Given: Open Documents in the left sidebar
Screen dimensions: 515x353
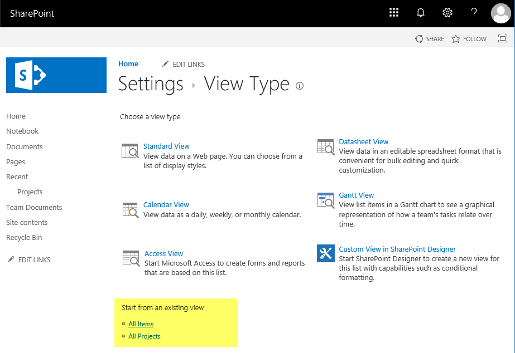Looking at the screenshot, I should pyautogui.click(x=25, y=146).
